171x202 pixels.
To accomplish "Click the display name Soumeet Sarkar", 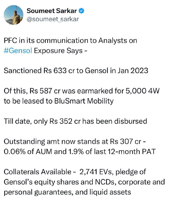I will click(x=52, y=11).
